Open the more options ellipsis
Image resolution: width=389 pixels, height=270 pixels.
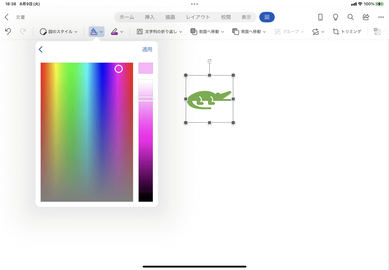(381, 17)
